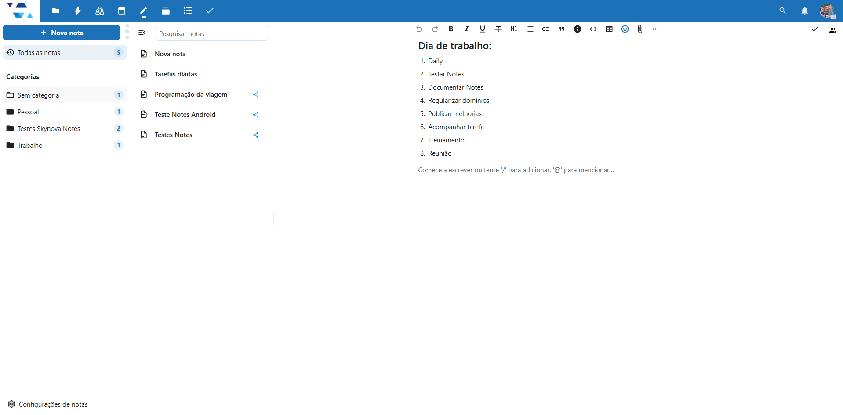Screen dimensions: 843x415
Task: Open the Programação da viagem note
Action: pos(191,95)
